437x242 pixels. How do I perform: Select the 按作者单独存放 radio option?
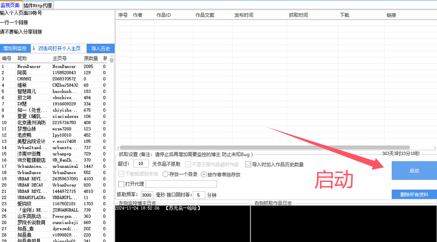click(x=204, y=175)
